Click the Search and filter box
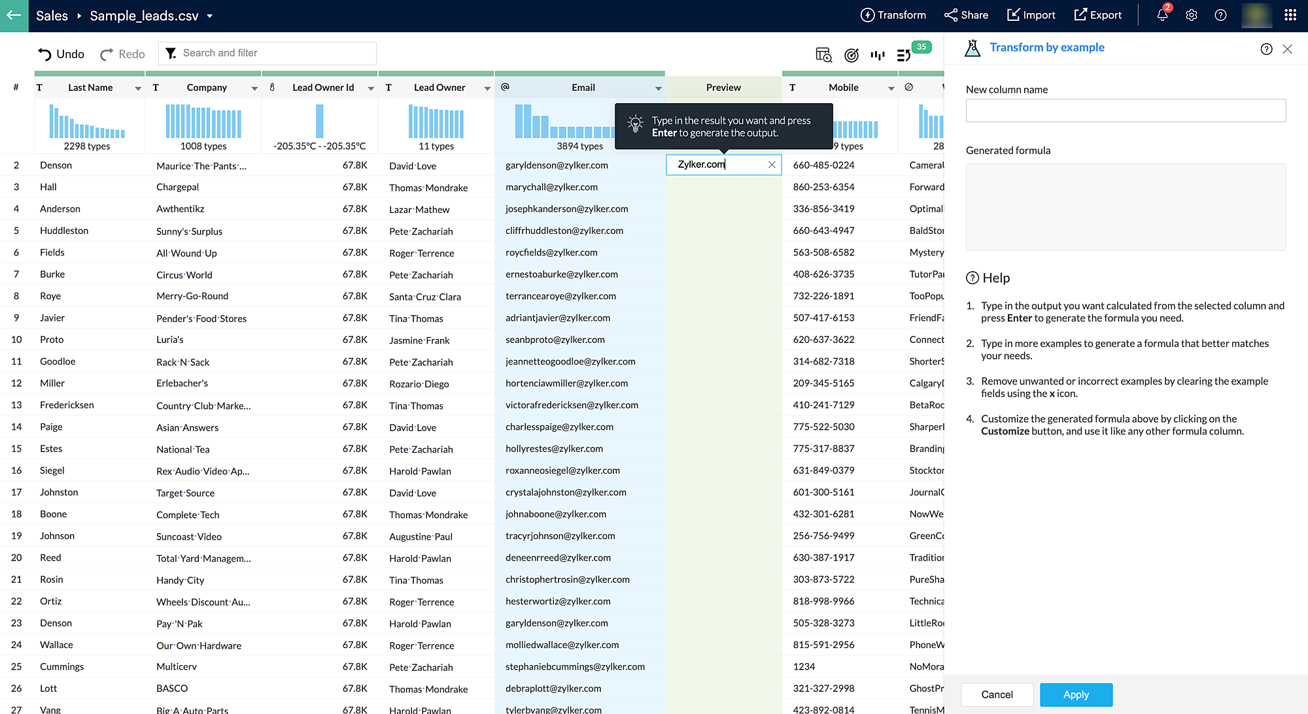1308x714 pixels. [275, 53]
